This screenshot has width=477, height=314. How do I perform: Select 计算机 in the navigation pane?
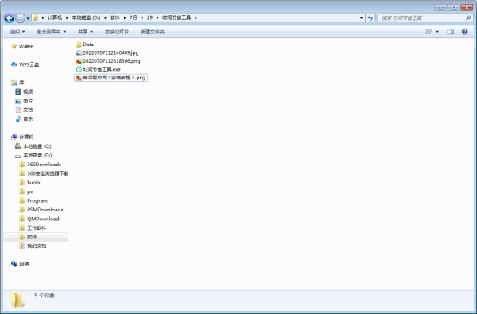(22, 138)
